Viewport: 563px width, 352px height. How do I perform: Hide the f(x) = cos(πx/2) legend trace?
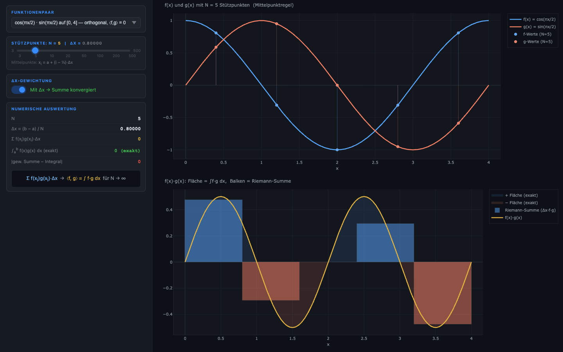coord(533,19)
